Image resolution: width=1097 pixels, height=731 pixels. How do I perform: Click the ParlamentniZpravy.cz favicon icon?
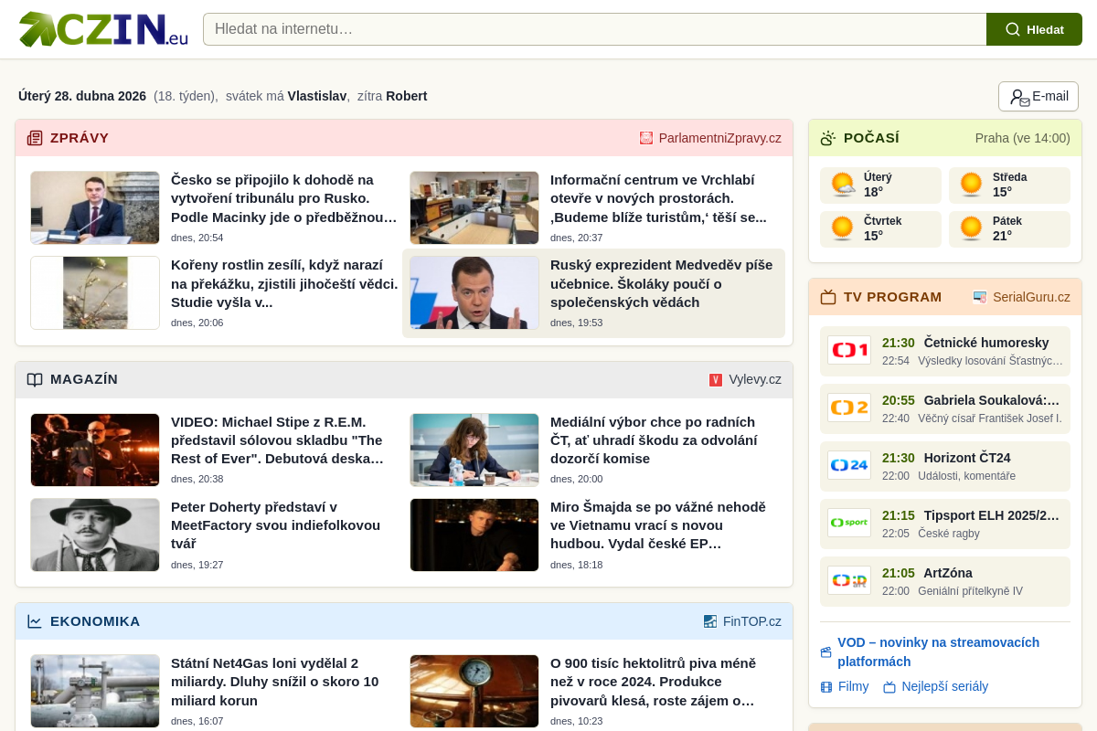click(646, 138)
